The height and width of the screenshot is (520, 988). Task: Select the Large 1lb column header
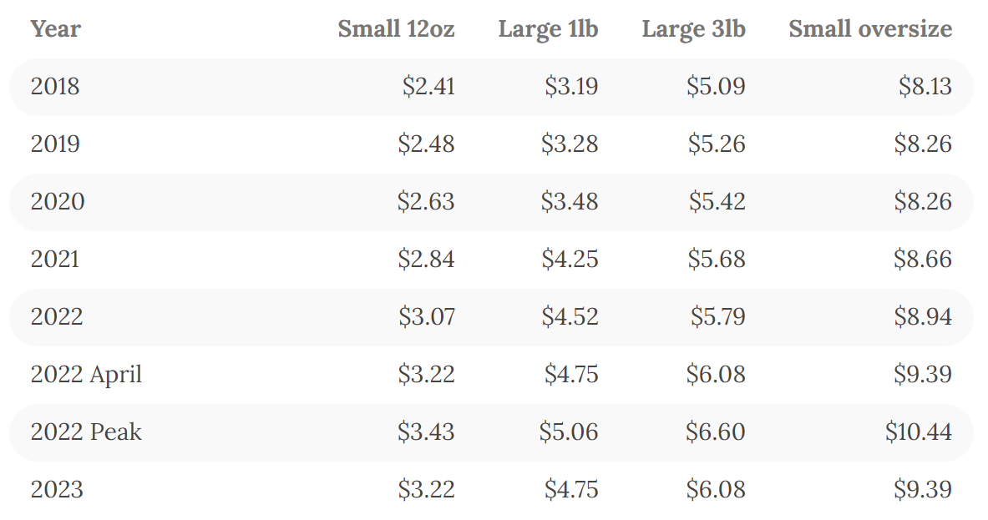(x=548, y=29)
